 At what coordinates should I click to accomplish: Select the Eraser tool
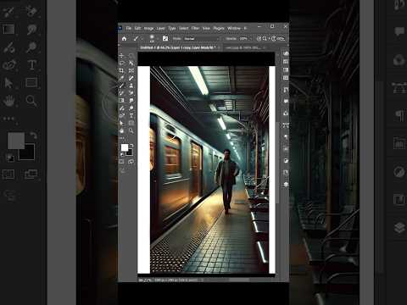coord(131,93)
